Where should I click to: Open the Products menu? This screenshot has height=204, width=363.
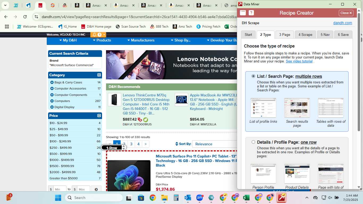tap(102, 40)
